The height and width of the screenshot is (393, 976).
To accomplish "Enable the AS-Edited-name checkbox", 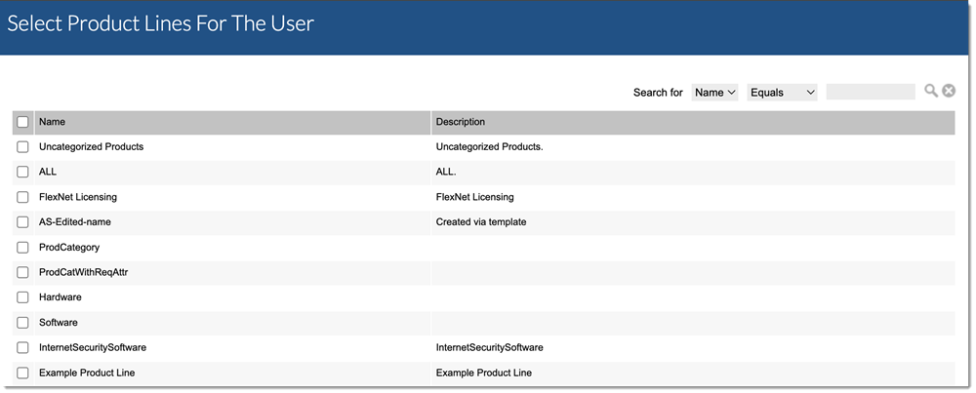I will [x=23, y=222].
